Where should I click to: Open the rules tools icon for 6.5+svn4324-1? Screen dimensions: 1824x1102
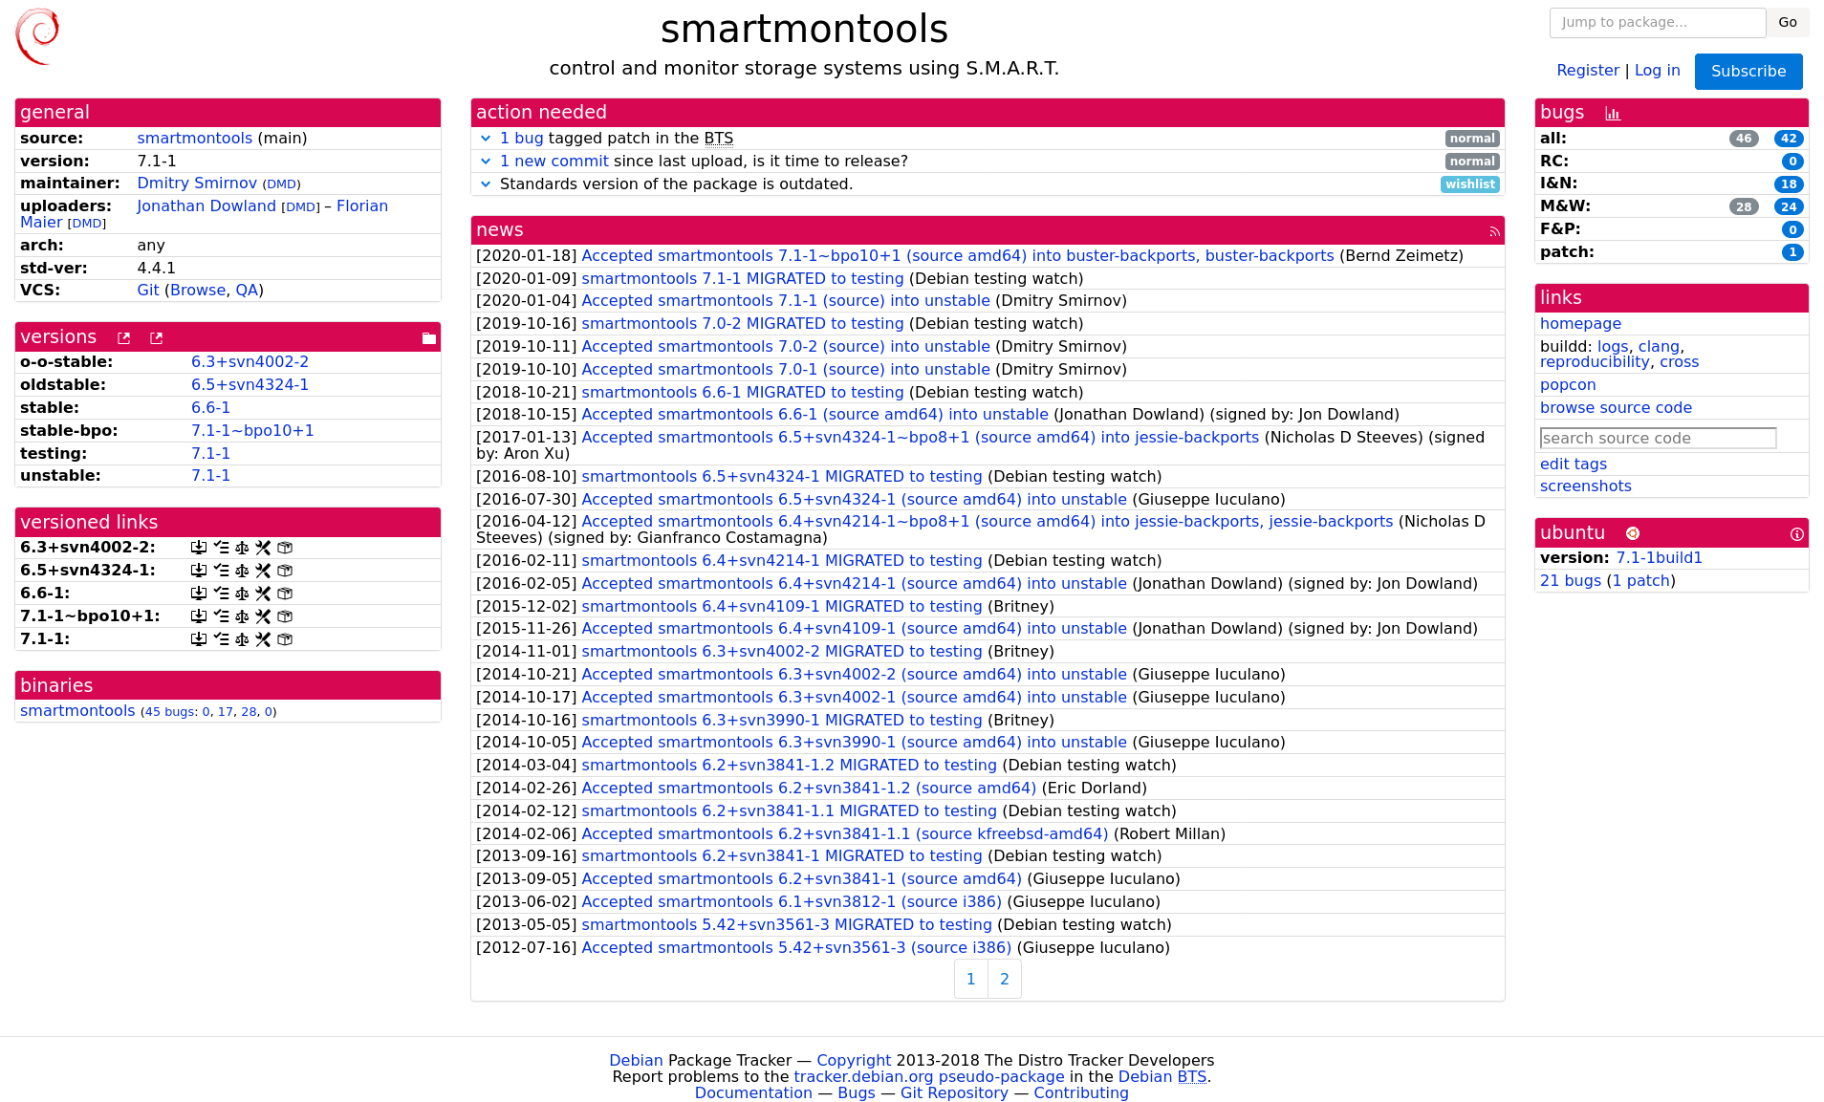263,571
